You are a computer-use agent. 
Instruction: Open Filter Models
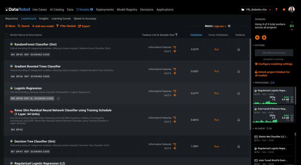coord(66,26)
